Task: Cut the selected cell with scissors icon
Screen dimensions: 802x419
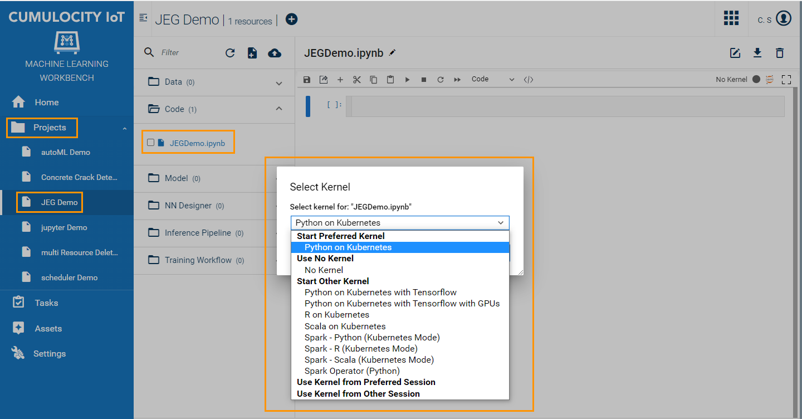Action: tap(357, 80)
